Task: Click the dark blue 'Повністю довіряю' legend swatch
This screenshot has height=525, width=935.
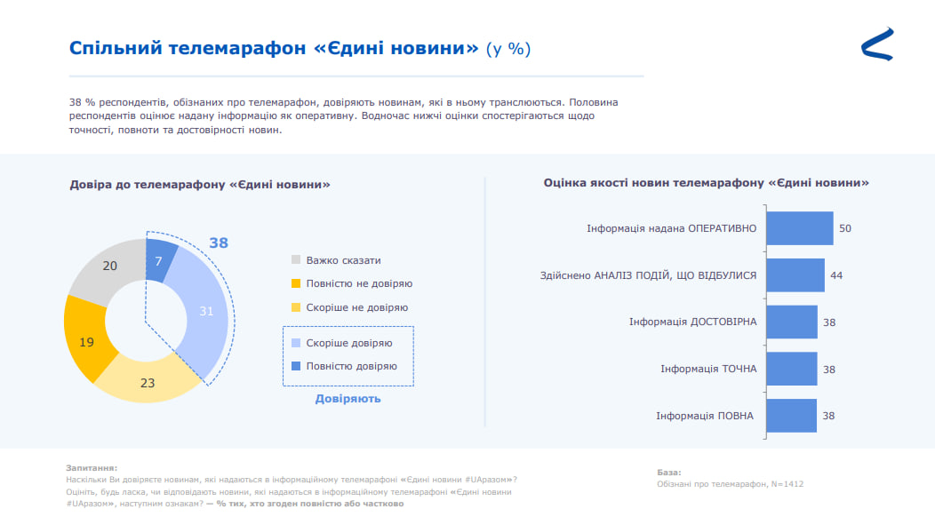Action: point(296,366)
